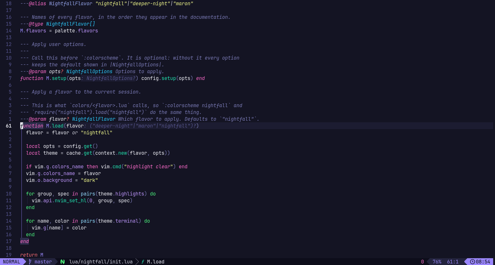Click the clock icon in the statusline
Viewport: 495px width, 265px height.
472,262
